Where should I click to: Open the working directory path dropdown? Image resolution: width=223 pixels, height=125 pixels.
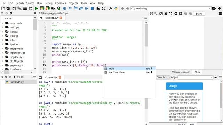click(x=210, y=8)
